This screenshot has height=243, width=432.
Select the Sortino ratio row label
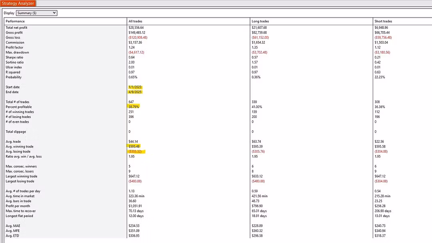point(15,62)
